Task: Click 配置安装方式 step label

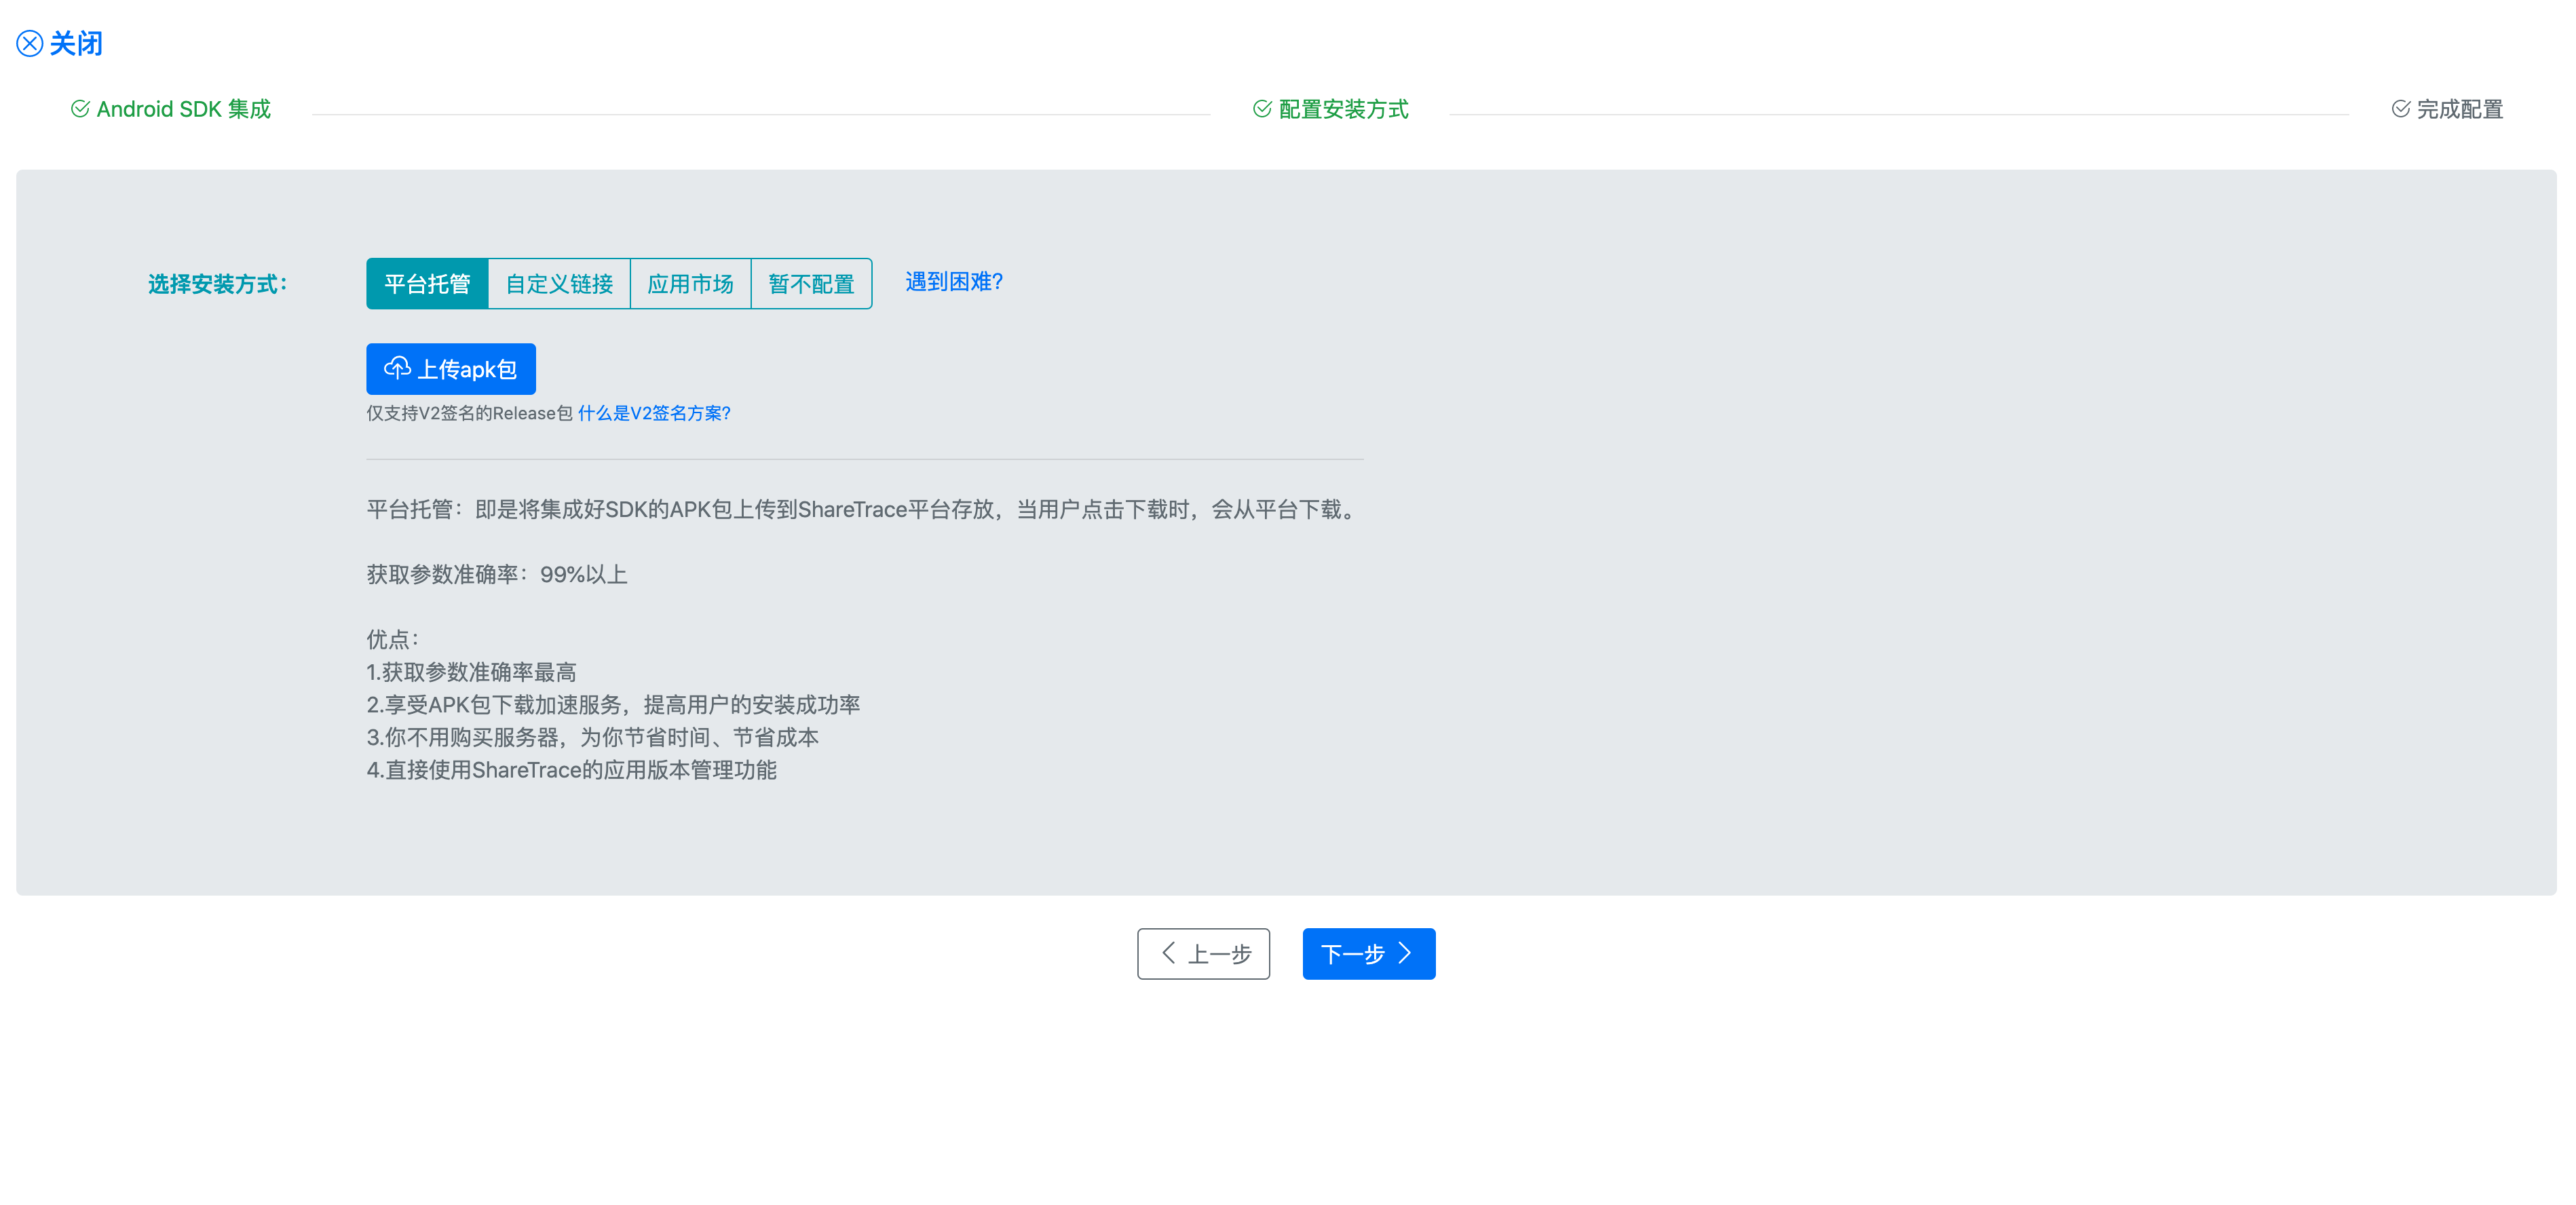Action: (1343, 109)
